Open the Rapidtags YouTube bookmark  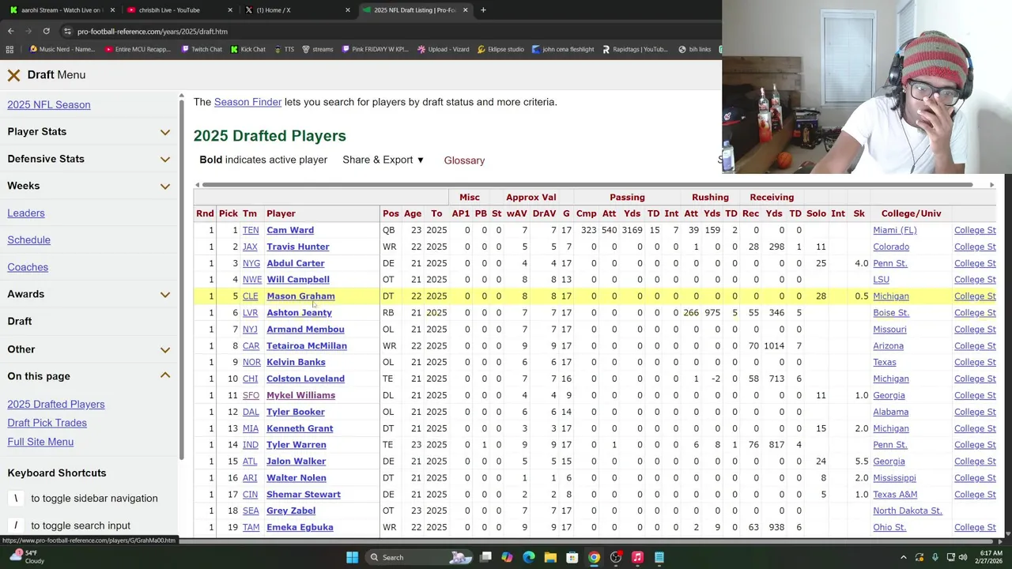point(635,49)
